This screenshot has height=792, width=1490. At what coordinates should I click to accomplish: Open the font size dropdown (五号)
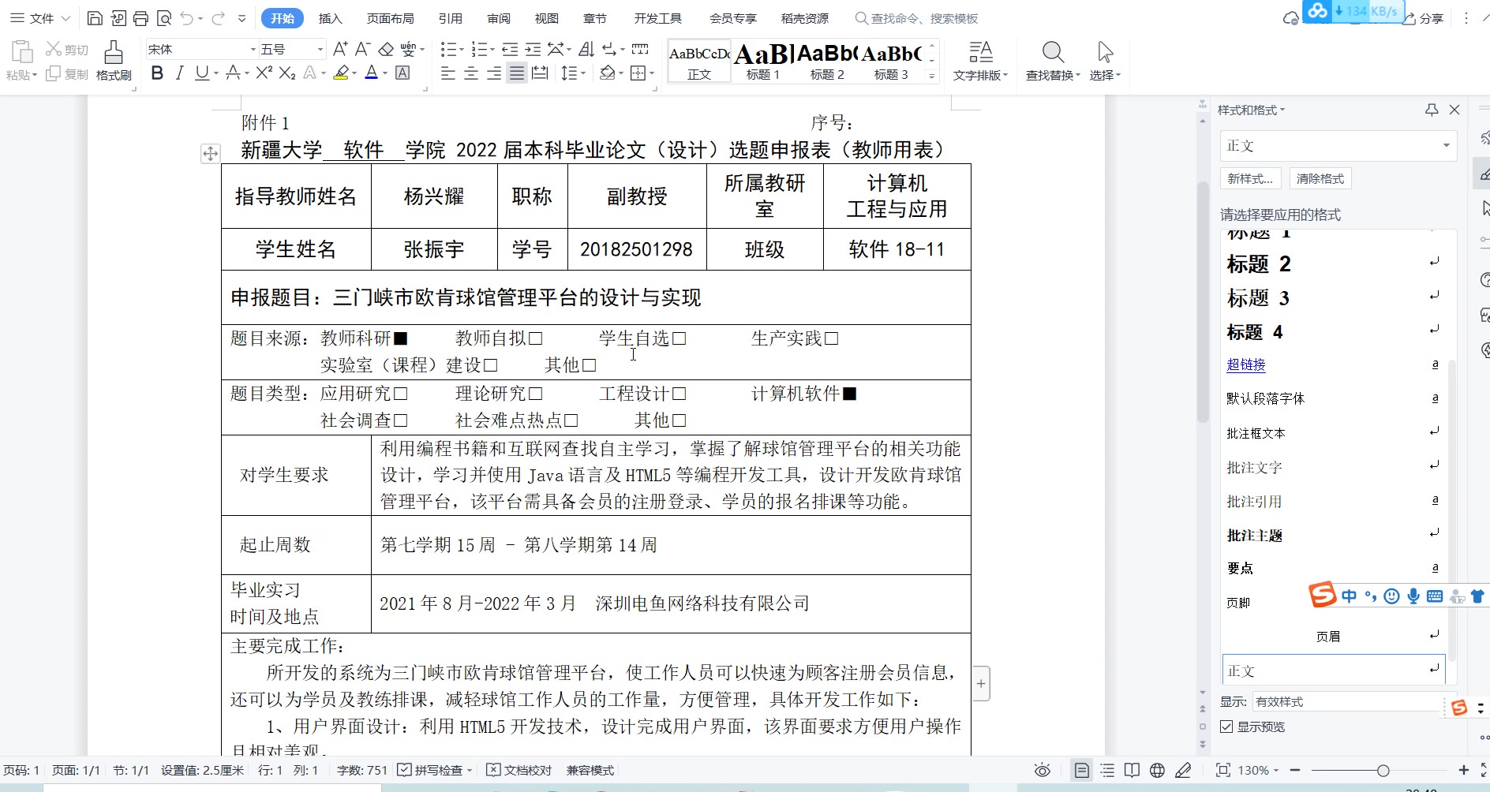click(320, 49)
